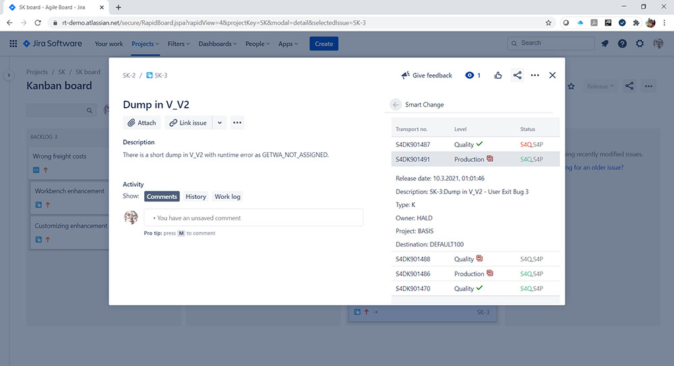Select the Comments activity tab
674x366 pixels.
tap(162, 197)
